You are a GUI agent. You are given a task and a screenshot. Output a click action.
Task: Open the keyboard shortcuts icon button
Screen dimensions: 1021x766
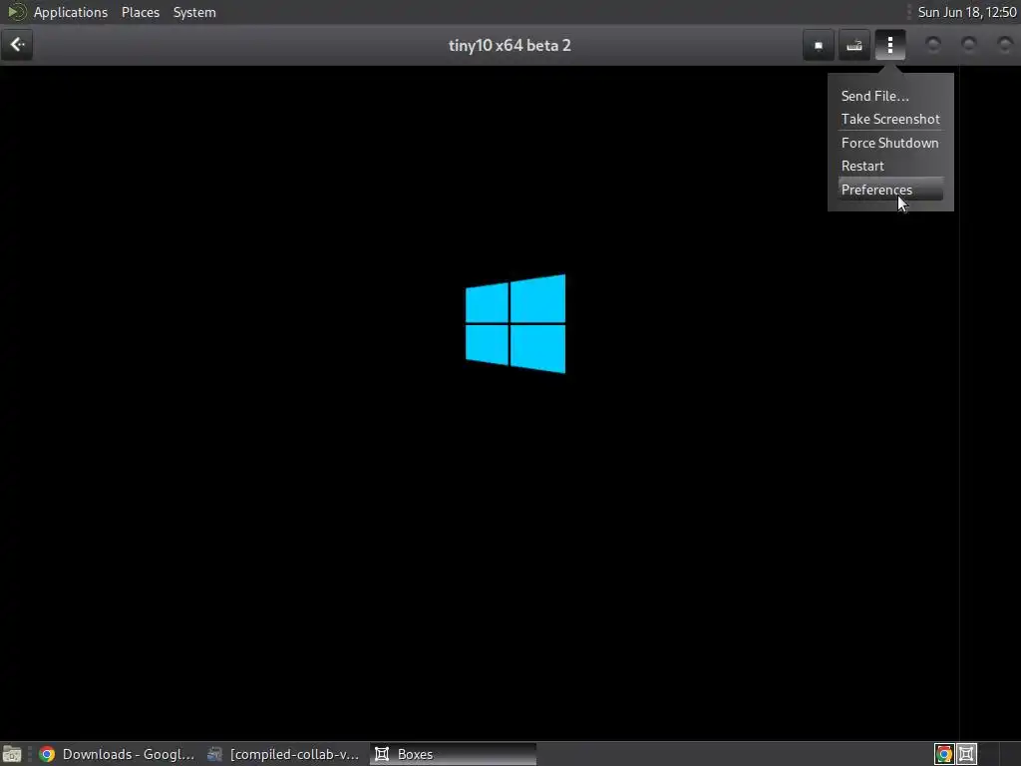[x=854, y=45]
